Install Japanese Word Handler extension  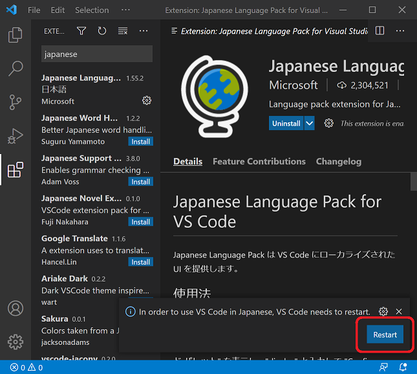click(140, 142)
